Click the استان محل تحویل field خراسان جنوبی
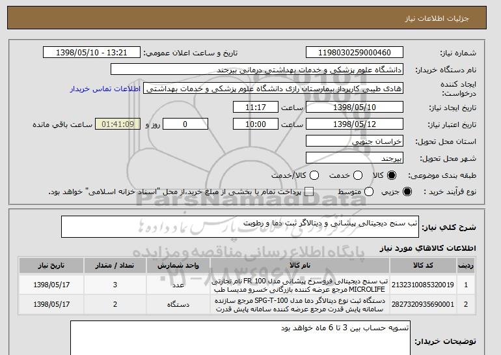 pyautogui.click(x=355, y=141)
